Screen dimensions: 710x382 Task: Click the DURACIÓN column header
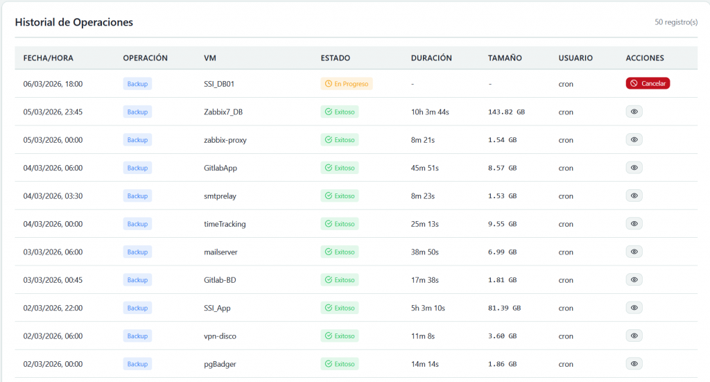coord(431,58)
